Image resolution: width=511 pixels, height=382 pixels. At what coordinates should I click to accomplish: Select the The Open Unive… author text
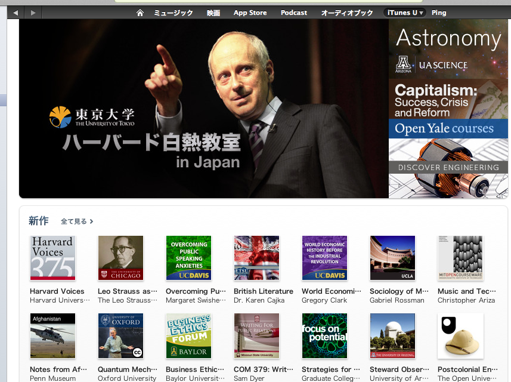467,378
